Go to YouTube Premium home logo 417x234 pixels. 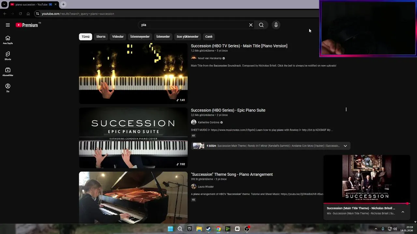tap(27, 25)
